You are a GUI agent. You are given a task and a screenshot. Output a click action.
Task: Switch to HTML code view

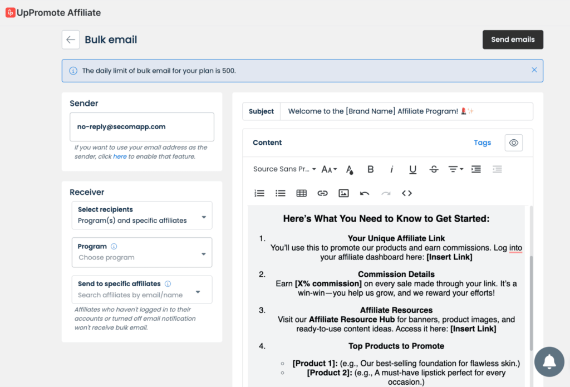(x=407, y=193)
